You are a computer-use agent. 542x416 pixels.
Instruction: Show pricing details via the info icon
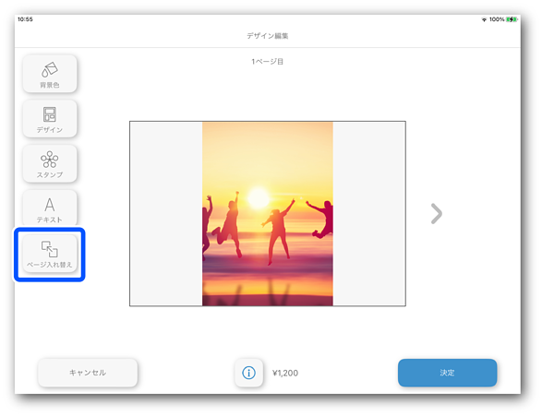point(249,373)
